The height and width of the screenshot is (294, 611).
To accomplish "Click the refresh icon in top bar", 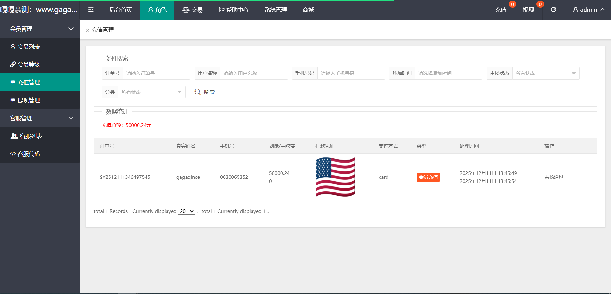I will pyautogui.click(x=553, y=10).
